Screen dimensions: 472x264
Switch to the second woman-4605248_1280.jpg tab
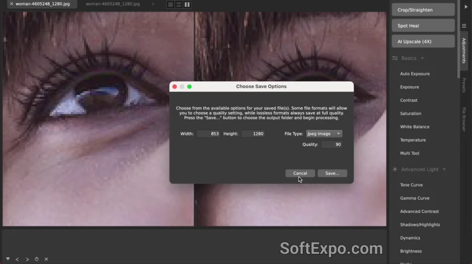tap(112, 4)
